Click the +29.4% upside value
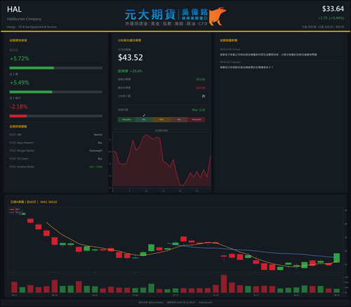This screenshot has width=351, height=307. (x=136, y=71)
